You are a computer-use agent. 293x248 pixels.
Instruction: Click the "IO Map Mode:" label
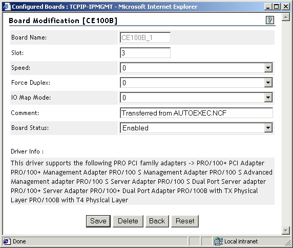pyautogui.click(x=31, y=98)
